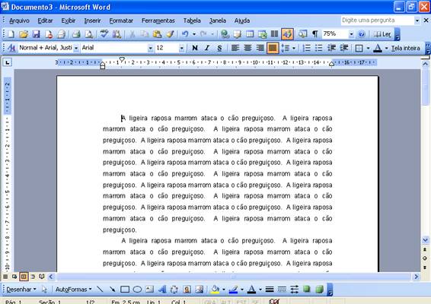Click the font color A in formatting toolbar
This screenshot has width=431, height=304.
point(378,48)
